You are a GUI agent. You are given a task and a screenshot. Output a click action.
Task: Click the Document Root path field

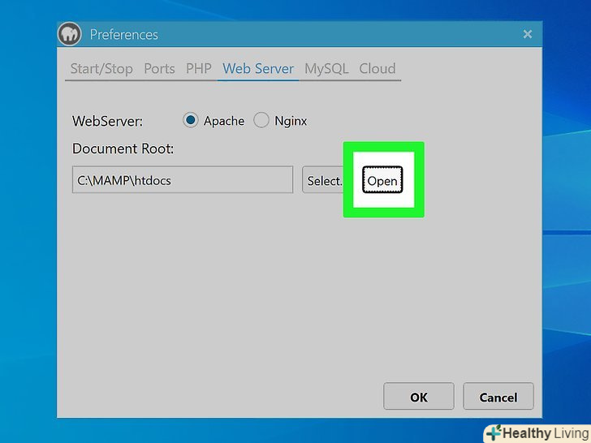click(x=183, y=180)
